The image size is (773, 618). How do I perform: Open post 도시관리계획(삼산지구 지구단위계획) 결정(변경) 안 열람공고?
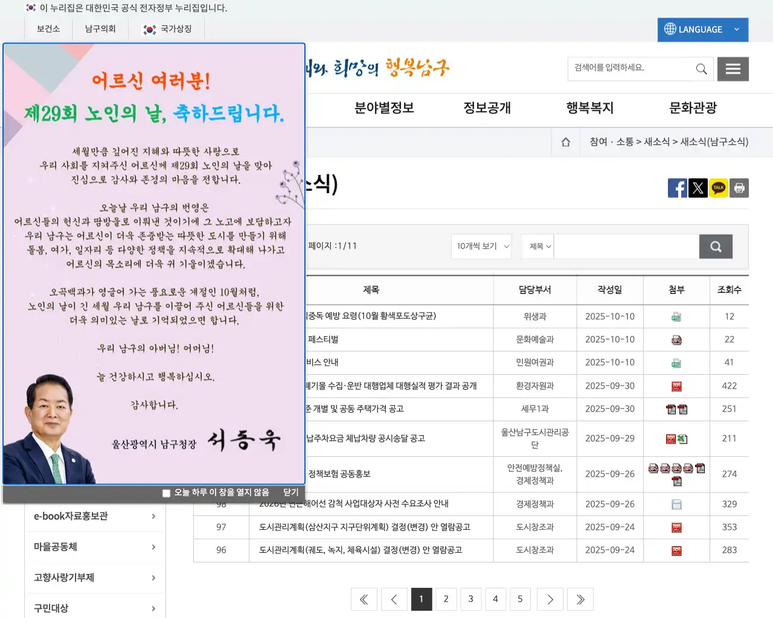pyautogui.click(x=365, y=527)
